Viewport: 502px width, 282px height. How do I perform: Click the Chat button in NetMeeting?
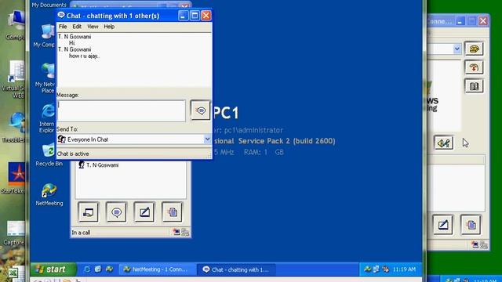(x=117, y=212)
